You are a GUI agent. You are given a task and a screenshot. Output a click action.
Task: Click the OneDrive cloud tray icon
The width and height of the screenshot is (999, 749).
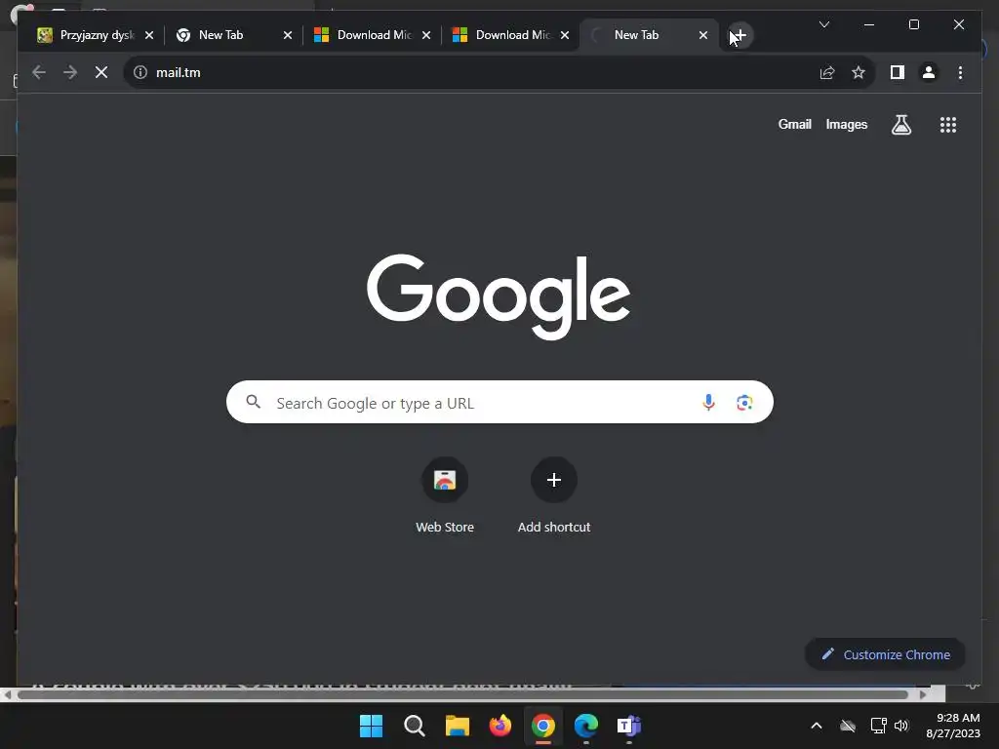click(x=848, y=726)
